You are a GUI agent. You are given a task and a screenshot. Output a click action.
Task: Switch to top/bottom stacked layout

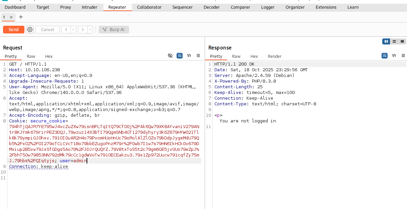[x=394, y=41]
